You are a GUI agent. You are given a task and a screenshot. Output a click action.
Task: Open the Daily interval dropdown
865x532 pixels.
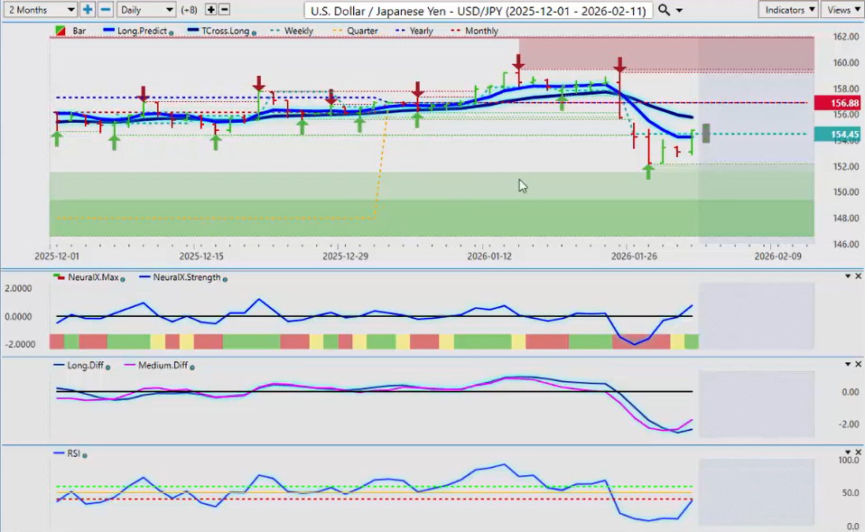(145, 9)
